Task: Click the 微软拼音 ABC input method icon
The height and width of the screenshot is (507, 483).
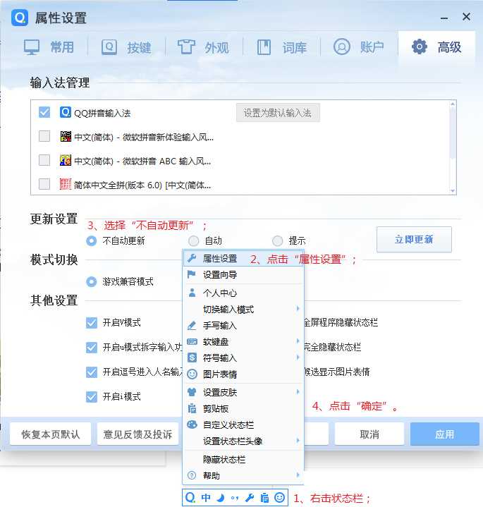Action: point(66,160)
